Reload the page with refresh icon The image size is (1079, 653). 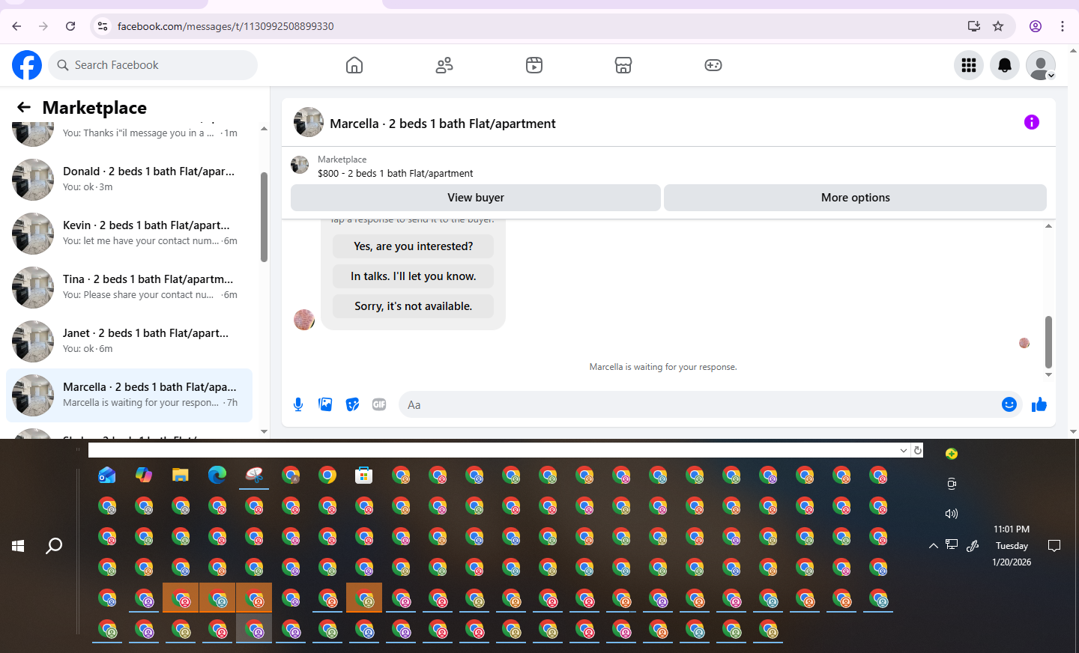(70, 26)
